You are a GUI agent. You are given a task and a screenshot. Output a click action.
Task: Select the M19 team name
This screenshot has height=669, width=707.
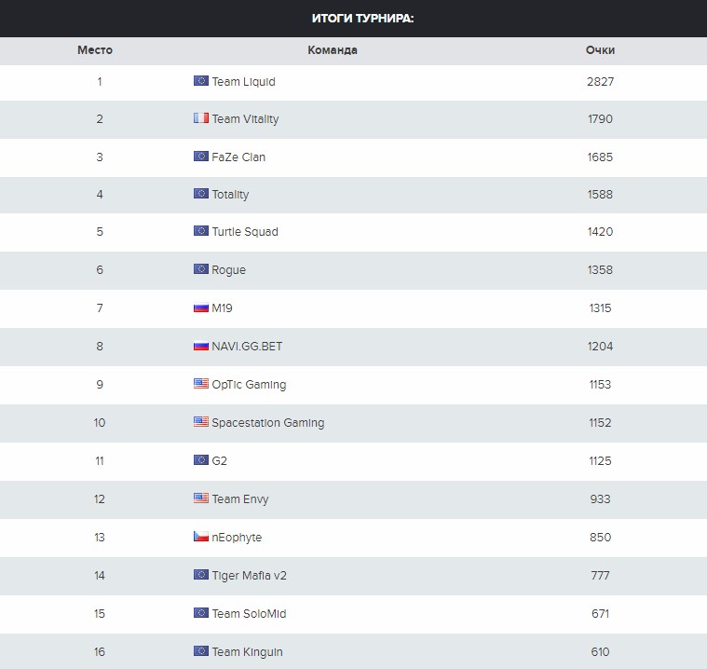pyautogui.click(x=222, y=308)
